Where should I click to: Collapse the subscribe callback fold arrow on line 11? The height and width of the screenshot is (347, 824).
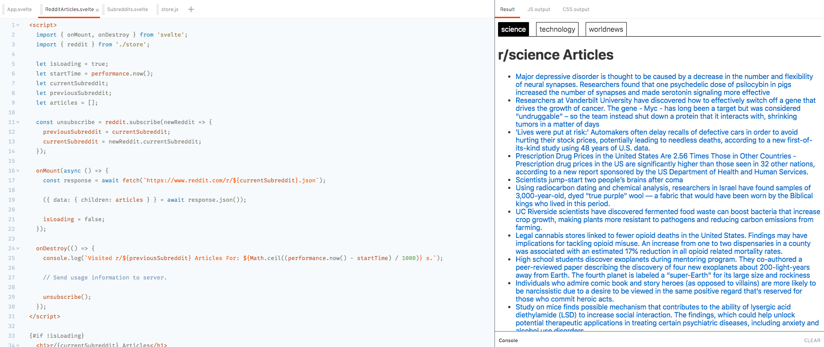click(18, 122)
